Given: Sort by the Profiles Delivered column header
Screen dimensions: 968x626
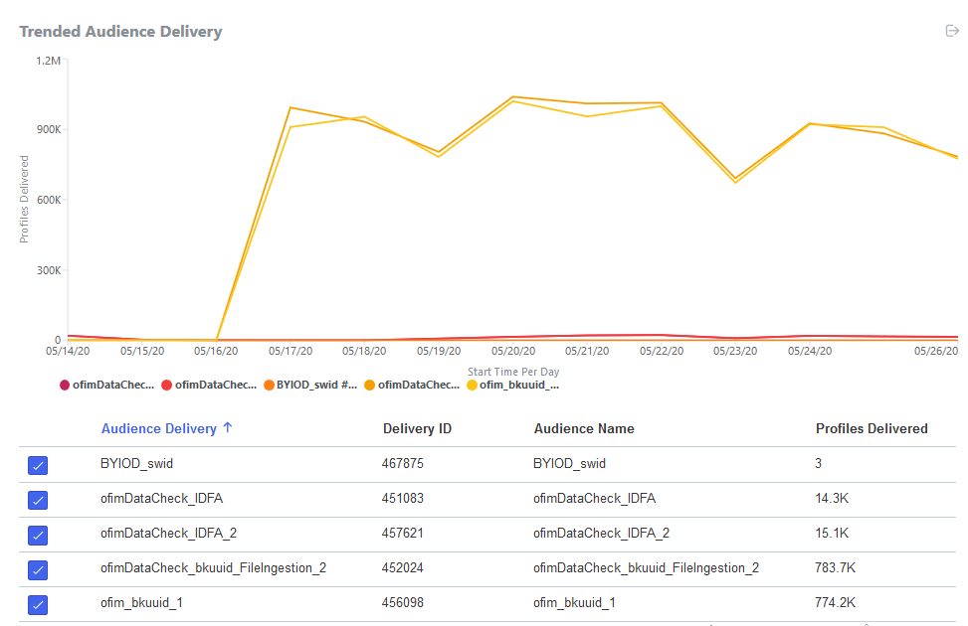Looking at the screenshot, I should (x=871, y=428).
